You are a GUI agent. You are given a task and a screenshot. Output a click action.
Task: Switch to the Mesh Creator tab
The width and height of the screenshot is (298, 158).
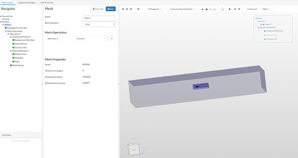(8, 3)
